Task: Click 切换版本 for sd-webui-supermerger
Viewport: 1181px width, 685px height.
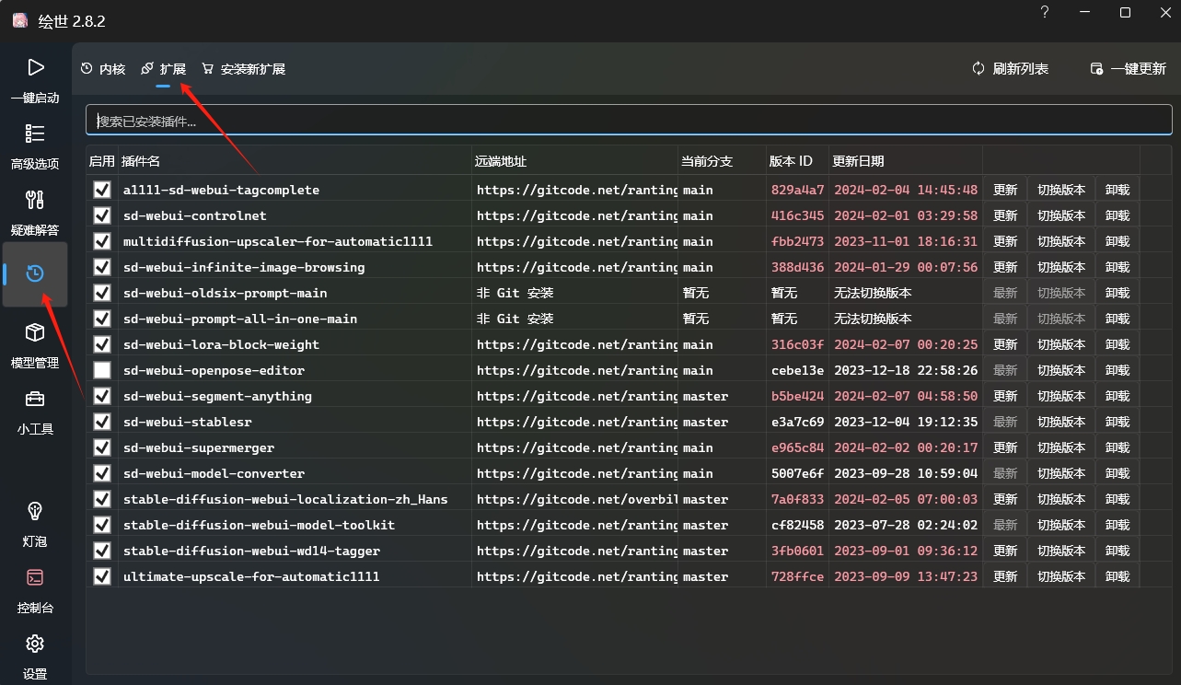Action: pos(1061,447)
